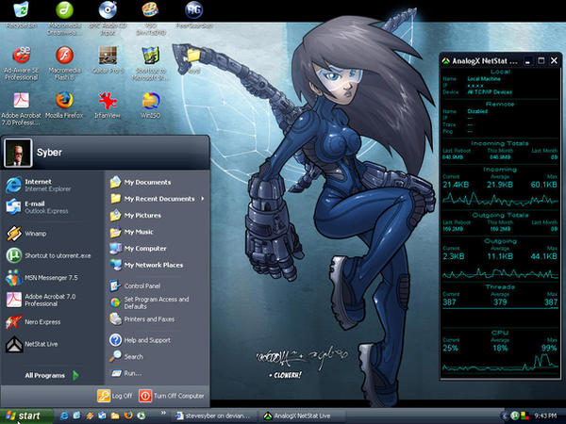This screenshot has width=566, height=424.
Task: Expand the All Programs list
Action: coord(52,375)
